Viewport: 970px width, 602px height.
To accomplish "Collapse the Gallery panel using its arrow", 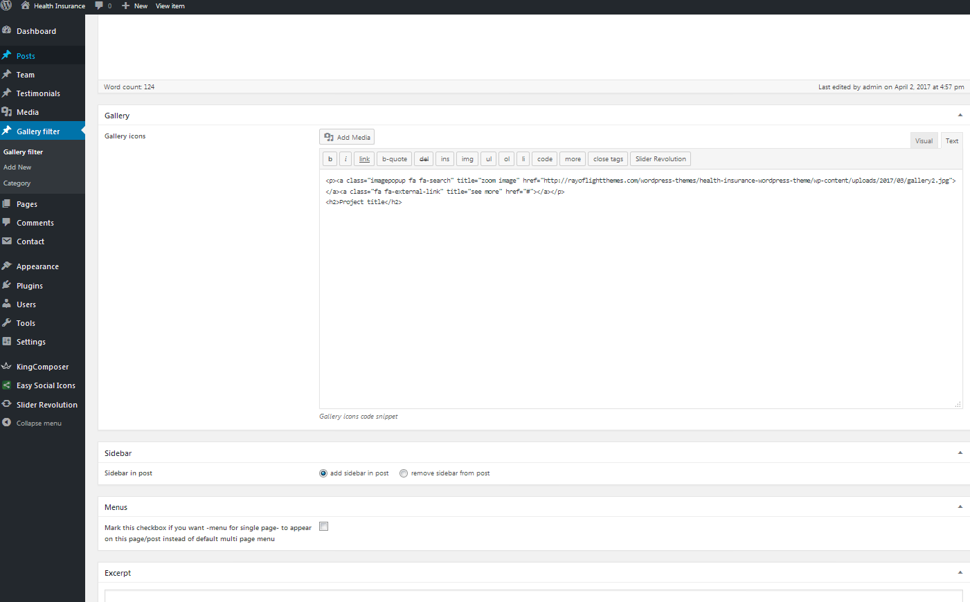I will click(x=960, y=116).
